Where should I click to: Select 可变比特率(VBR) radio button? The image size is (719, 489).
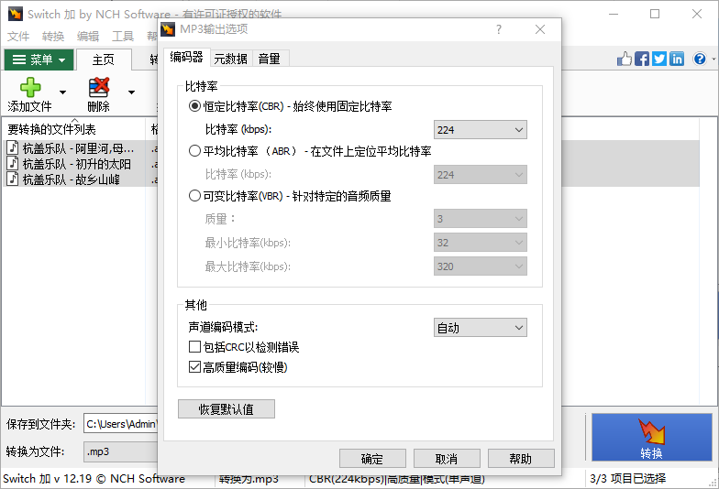coord(194,196)
